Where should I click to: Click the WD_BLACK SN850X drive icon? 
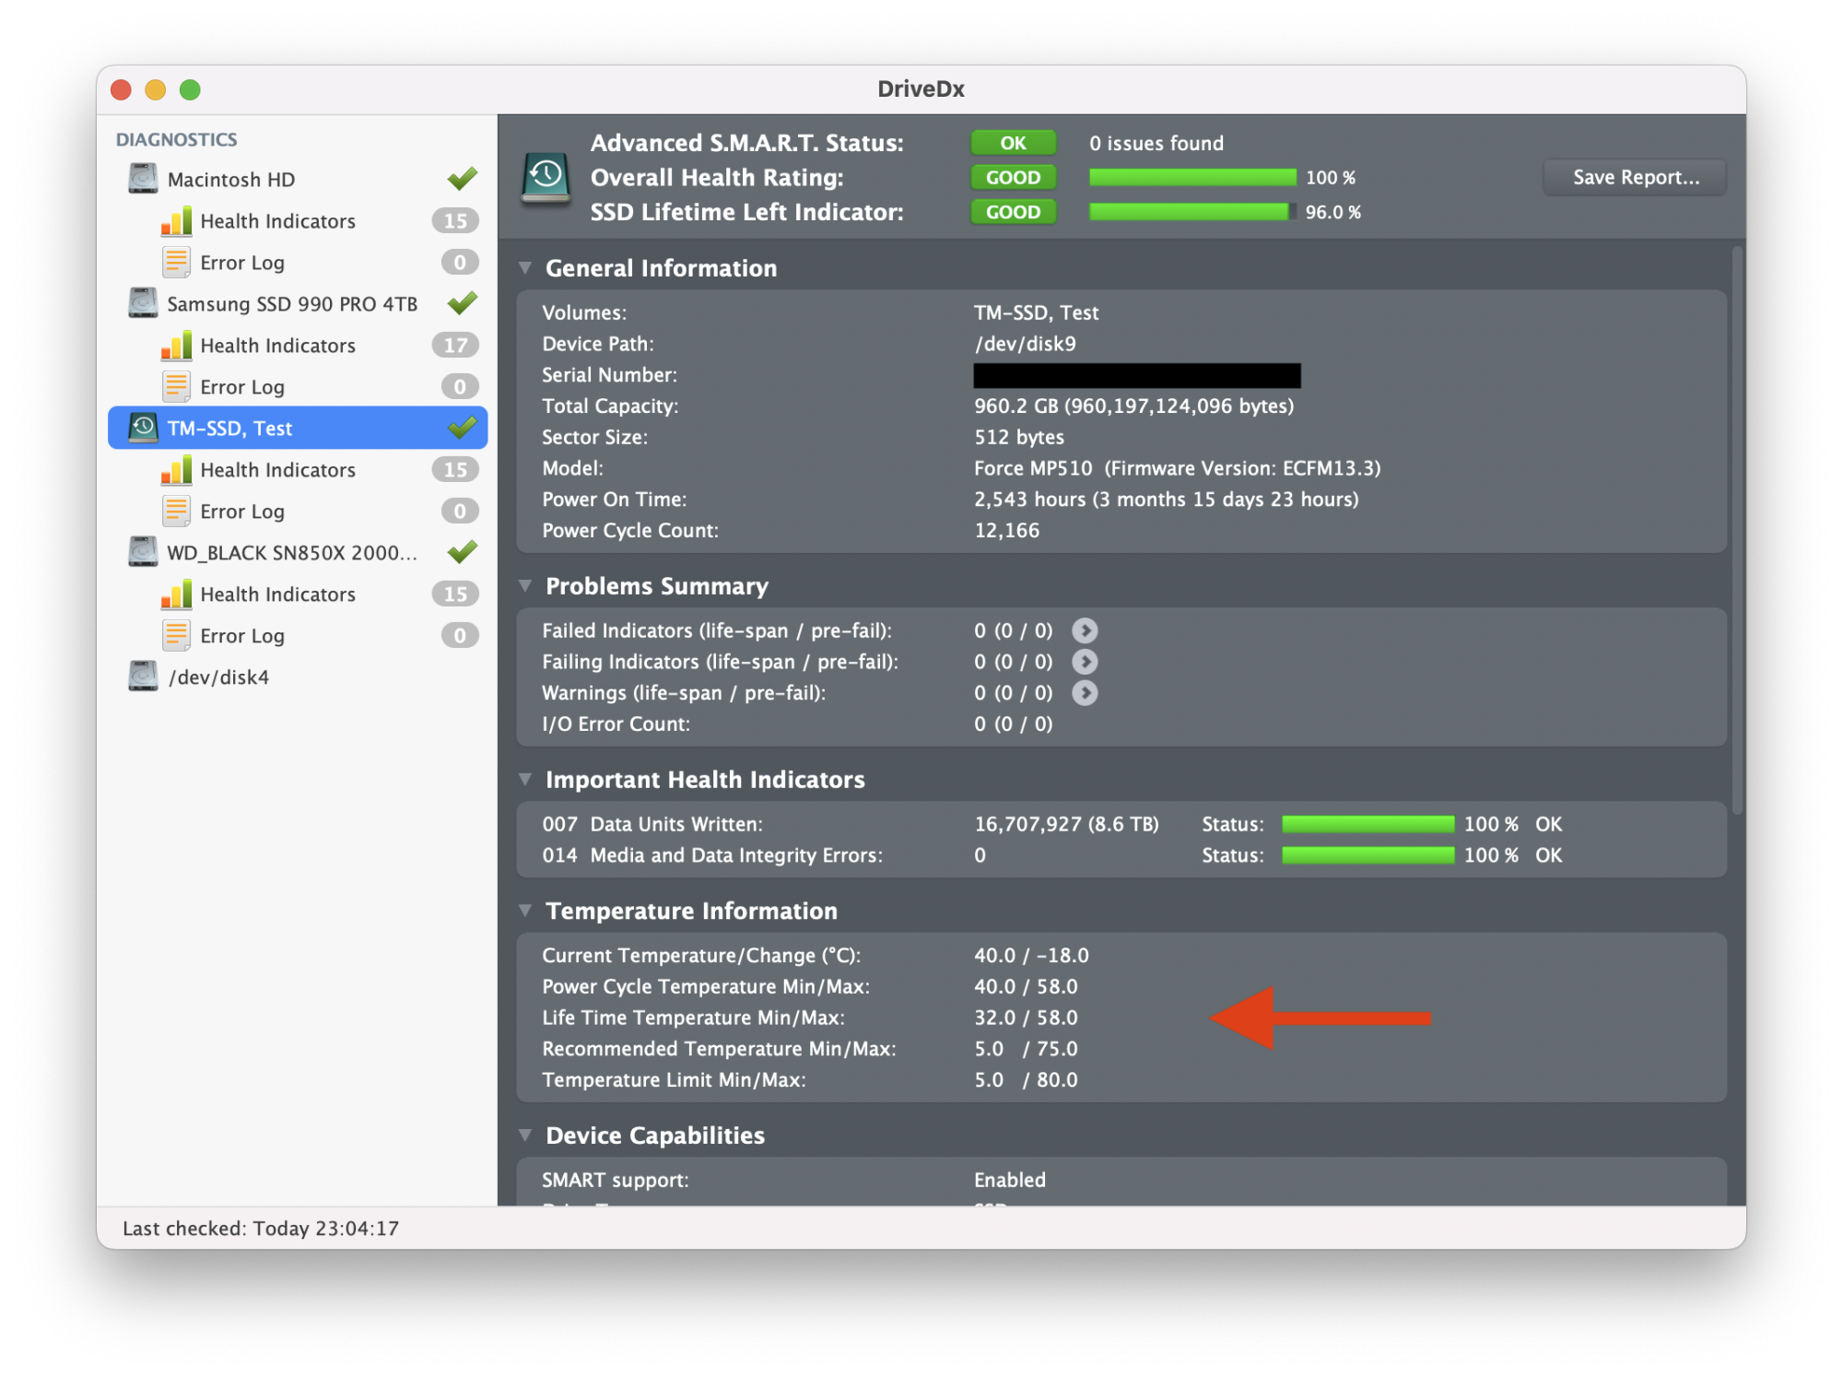[x=143, y=552]
